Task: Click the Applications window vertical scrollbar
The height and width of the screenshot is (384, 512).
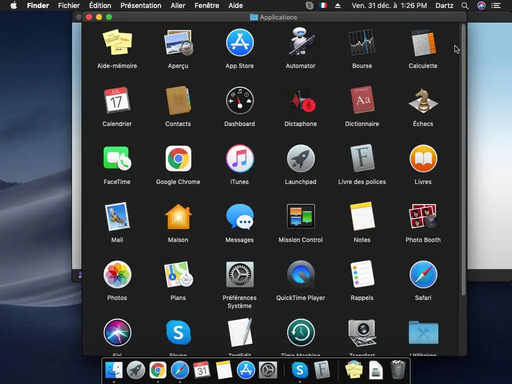Action: click(x=463, y=160)
